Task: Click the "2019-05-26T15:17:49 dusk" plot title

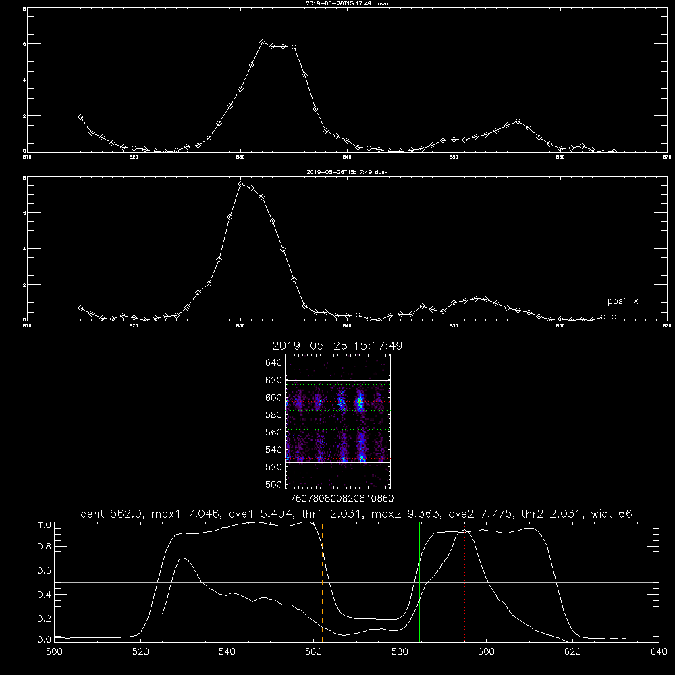Action: coord(347,172)
